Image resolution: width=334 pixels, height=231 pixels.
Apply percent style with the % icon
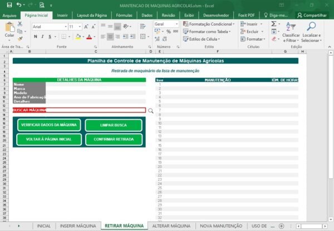point(169,32)
